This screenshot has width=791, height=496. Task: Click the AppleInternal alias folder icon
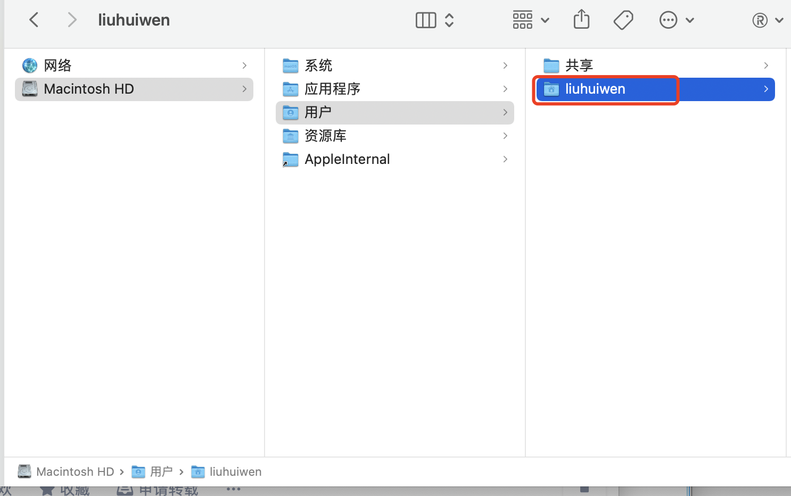click(x=290, y=159)
